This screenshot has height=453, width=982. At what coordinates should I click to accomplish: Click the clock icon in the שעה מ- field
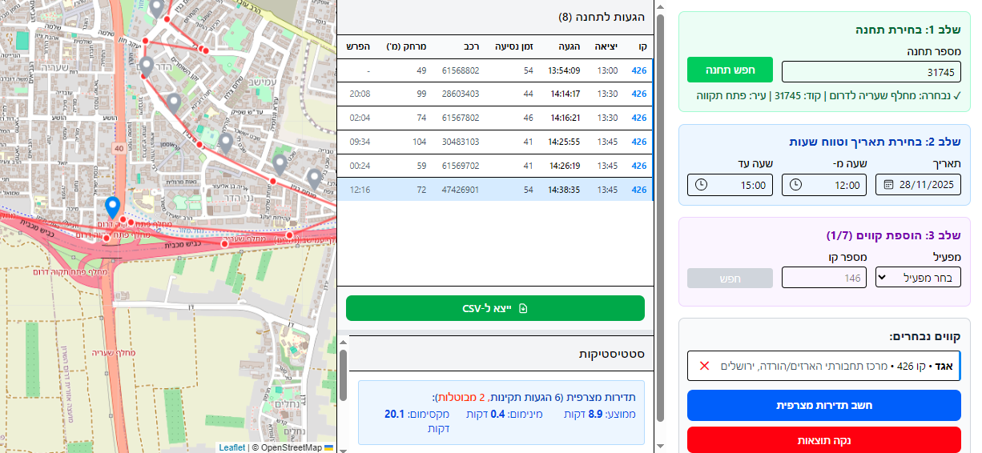(x=795, y=185)
